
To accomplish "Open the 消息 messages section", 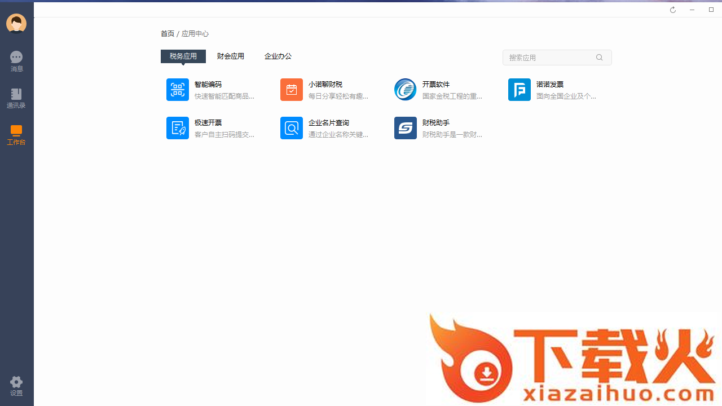I will (x=16, y=61).
